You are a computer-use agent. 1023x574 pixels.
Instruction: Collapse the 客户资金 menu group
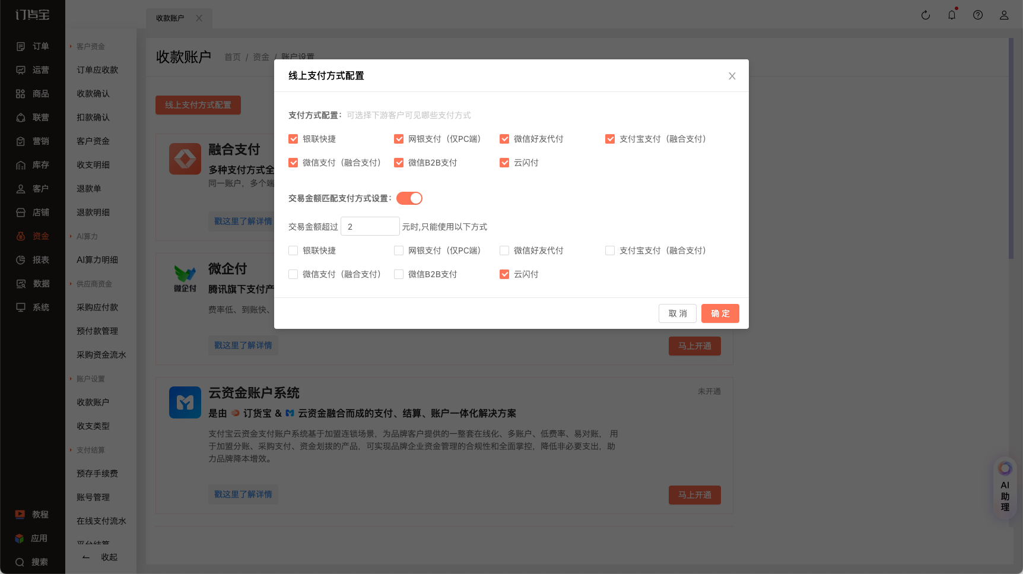pyautogui.click(x=88, y=46)
